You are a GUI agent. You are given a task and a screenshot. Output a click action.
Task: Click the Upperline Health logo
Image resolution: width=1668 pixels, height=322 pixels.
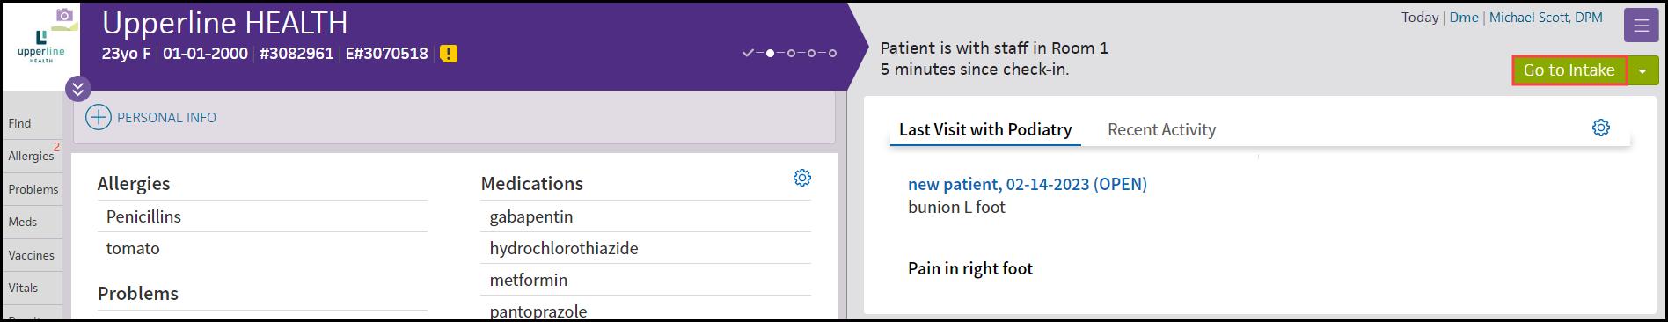click(41, 47)
